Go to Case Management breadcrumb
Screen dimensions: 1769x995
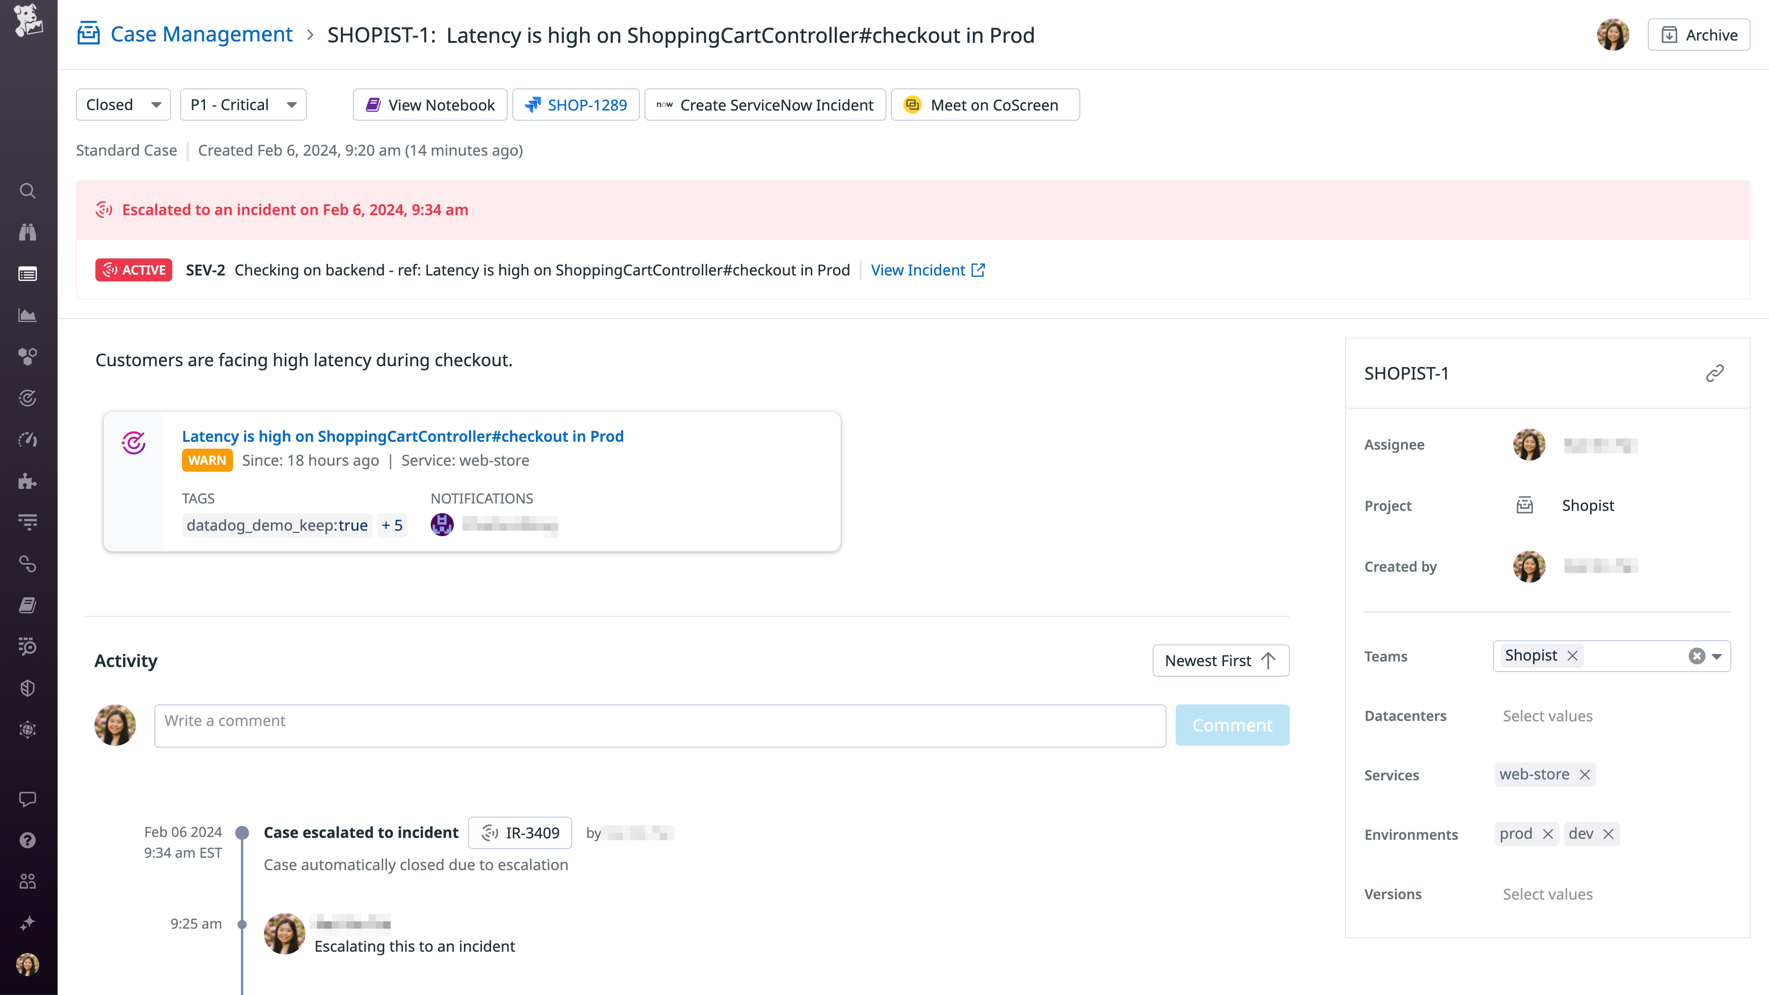[201, 35]
